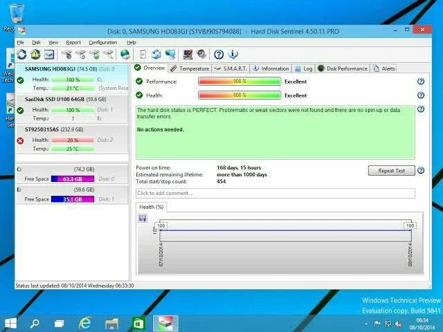Click the blue disk panel toolbar icon
443x332 pixels.
[49, 54]
